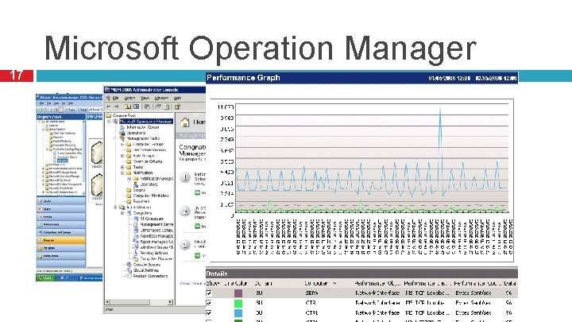Open the Action menu in Administrator Console
Screen dimensions: 572x322
click(129, 99)
